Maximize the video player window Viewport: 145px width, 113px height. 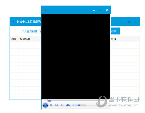coord(100,10)
